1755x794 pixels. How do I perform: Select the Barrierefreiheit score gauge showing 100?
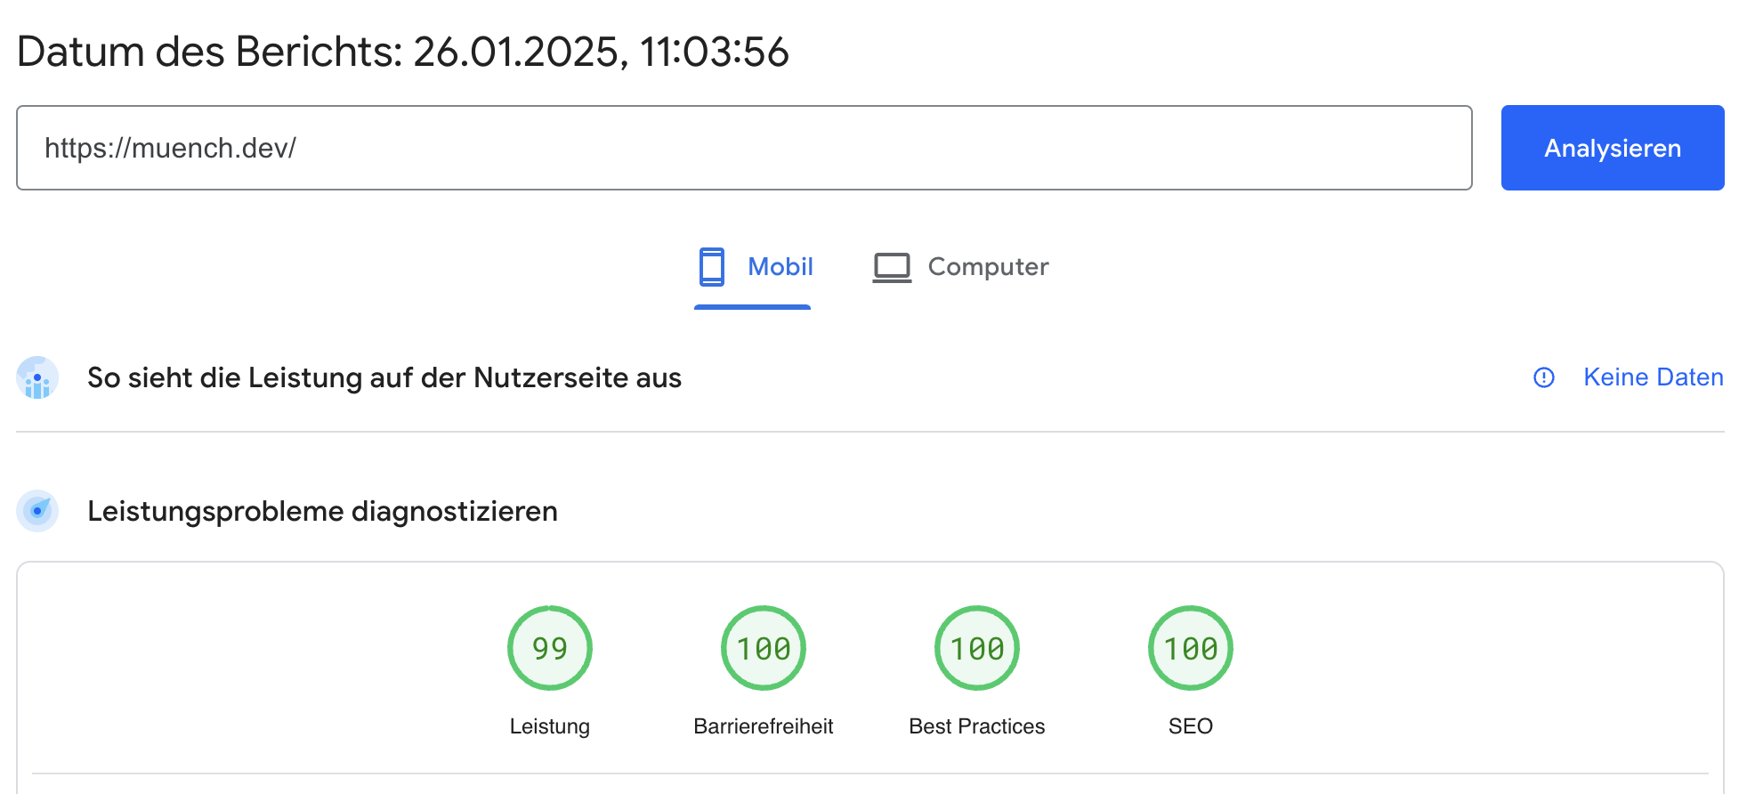[764, 648]
